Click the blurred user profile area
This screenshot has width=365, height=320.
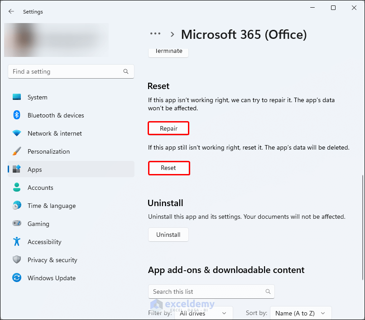(x=56, y=40)
